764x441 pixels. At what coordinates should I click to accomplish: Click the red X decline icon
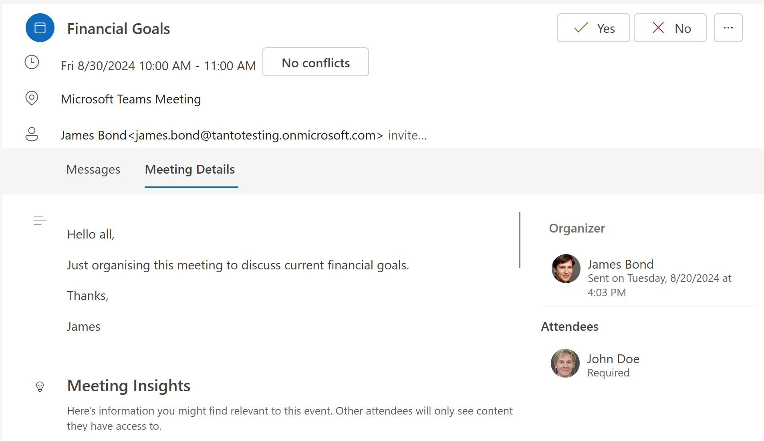[658, 28]
